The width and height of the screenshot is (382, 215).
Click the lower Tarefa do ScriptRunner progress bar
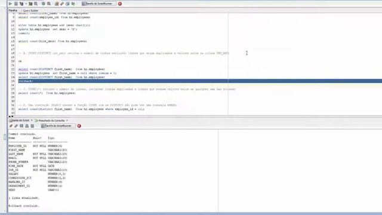[x=58, y=126]
